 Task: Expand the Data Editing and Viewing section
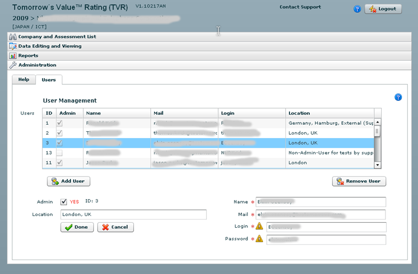click(x=50, y=46)
